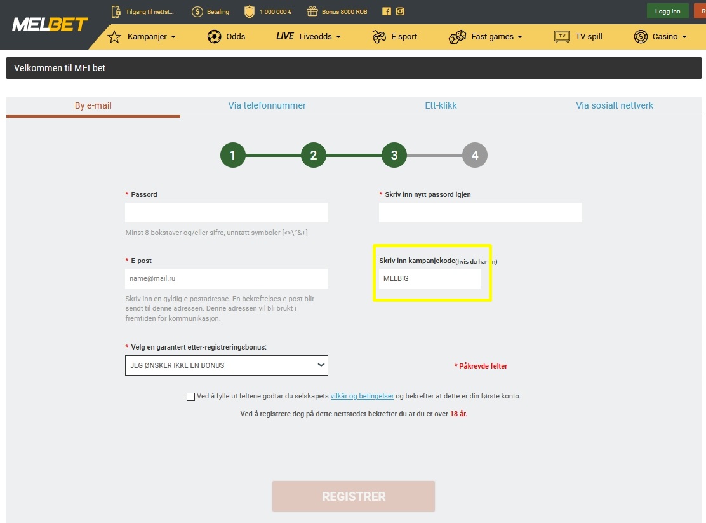706x523 pixels.
Task: Go to registration step 1 circle
Action: point(233,155)
